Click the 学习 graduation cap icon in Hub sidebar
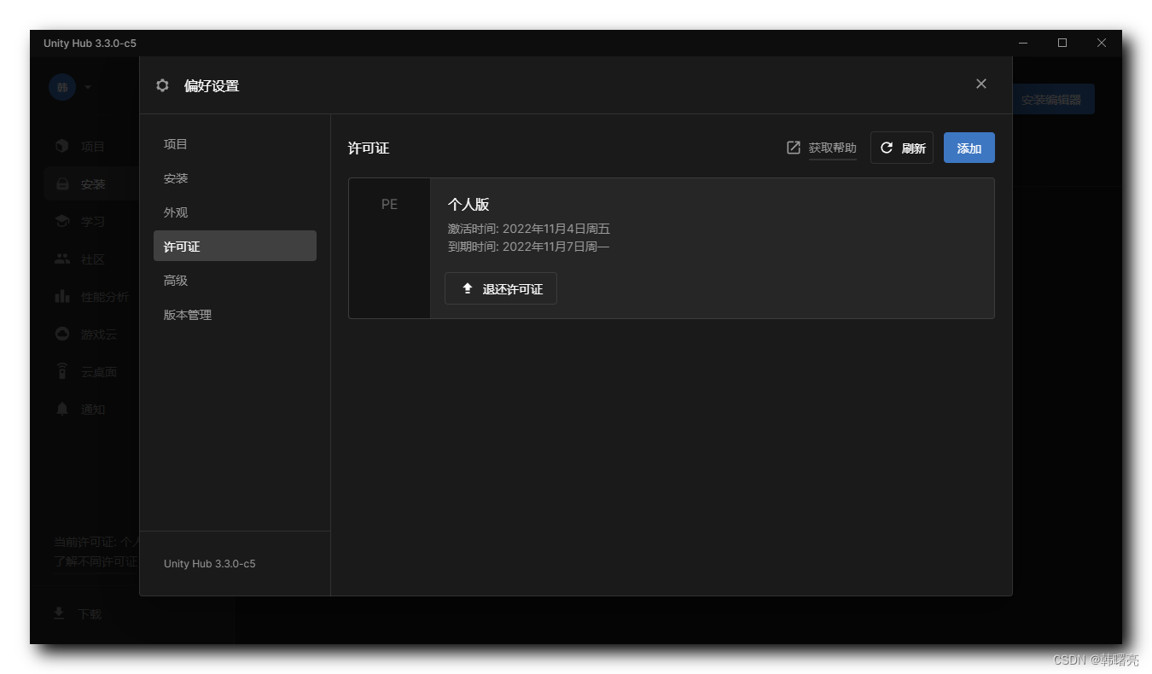Screen dimensions: 1152x674 click(62, 221)
